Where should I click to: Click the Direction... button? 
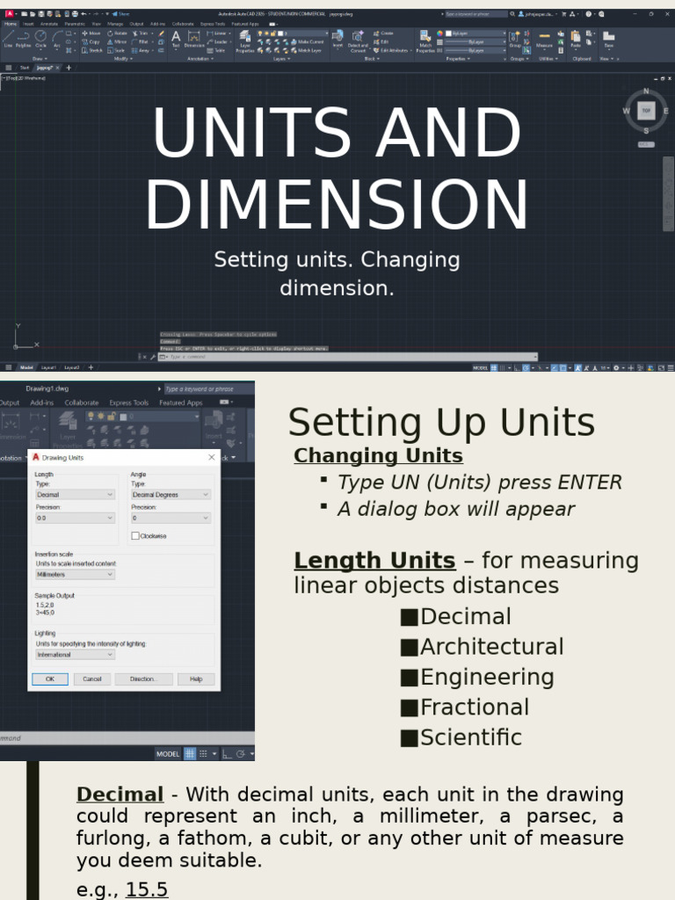143,679
